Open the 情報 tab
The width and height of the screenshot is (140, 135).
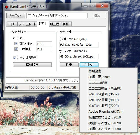click(66, 24)
